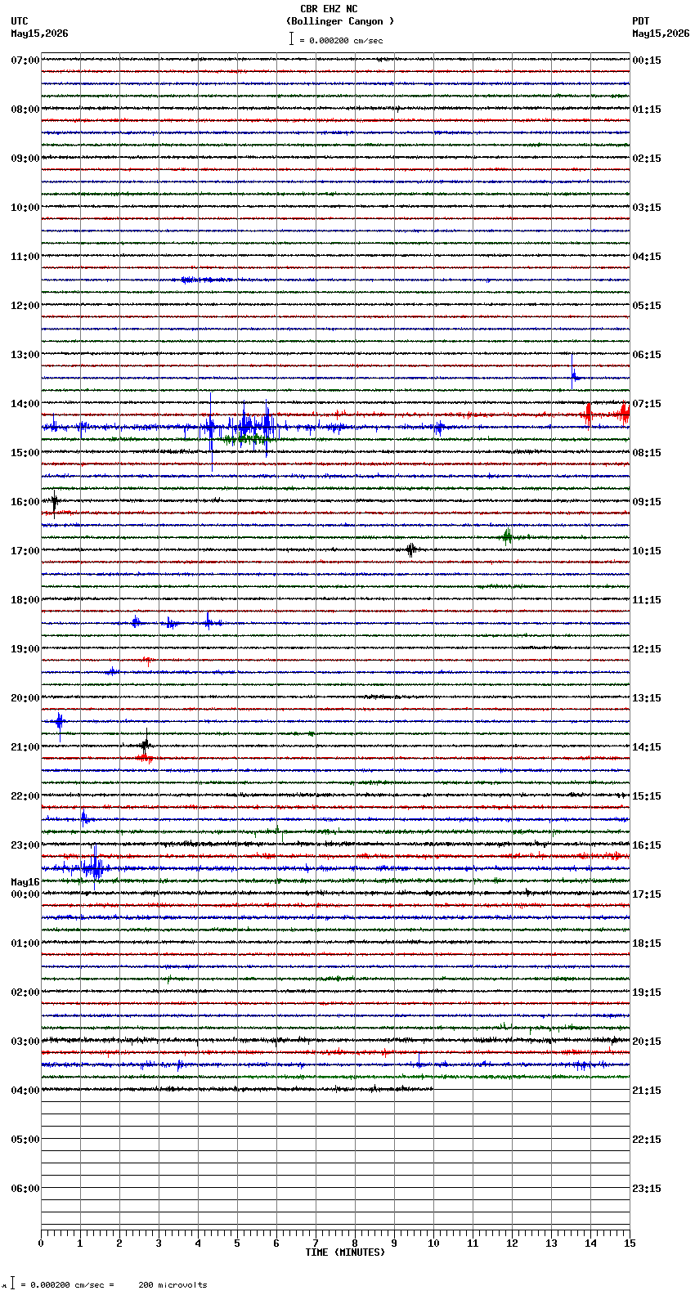Click the 'May15,2026' date under UTC
This screenshot has height=1295, width=695.
[x=40, y=34]
